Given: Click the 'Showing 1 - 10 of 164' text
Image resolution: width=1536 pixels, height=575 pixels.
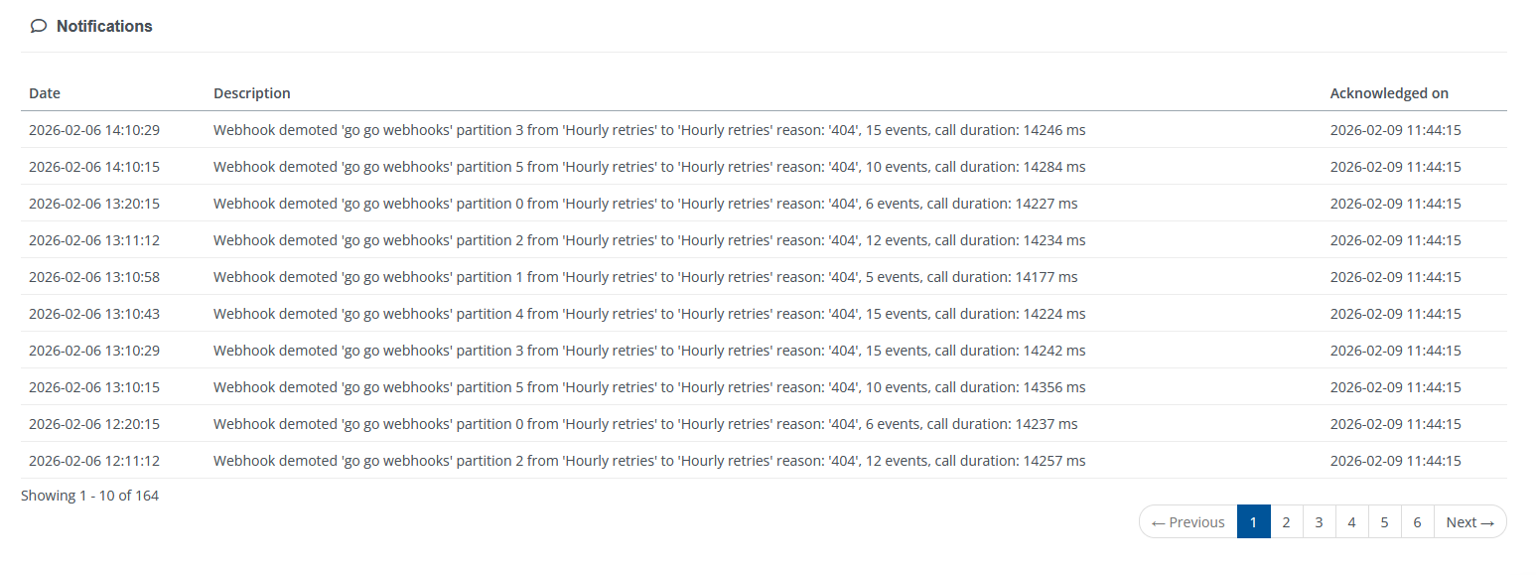Looking at the screenshot, I should point(89,496).
